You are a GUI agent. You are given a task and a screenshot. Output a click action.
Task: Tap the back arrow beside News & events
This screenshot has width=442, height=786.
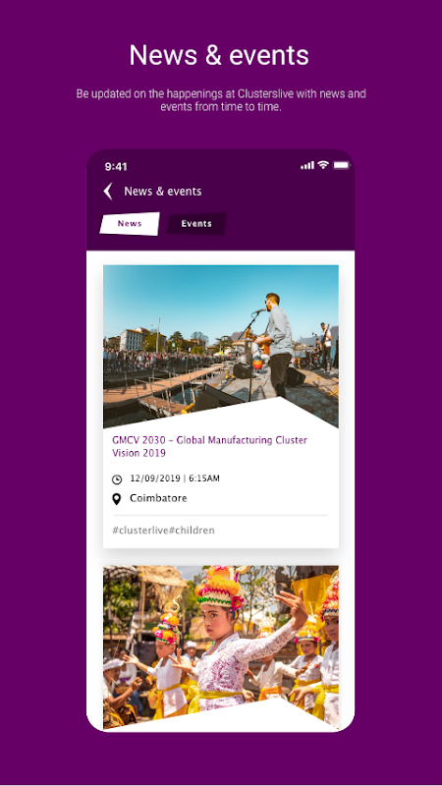click(108, 191)
